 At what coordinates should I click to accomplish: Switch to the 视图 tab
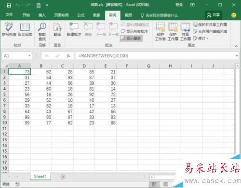[128, 15]
